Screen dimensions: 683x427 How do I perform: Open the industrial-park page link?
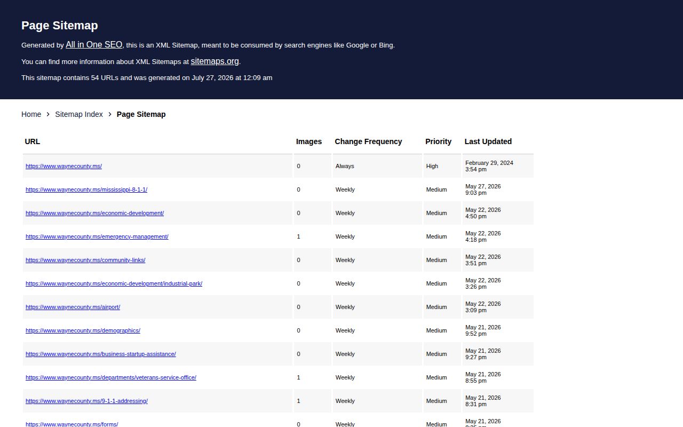pyautogui.click(x=114, y=283)
